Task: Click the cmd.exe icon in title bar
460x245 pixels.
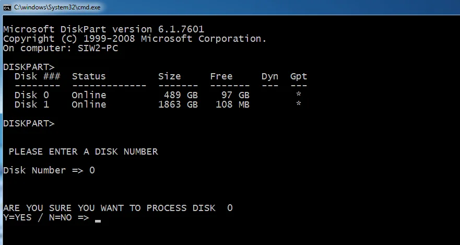Action: (7, 7)
